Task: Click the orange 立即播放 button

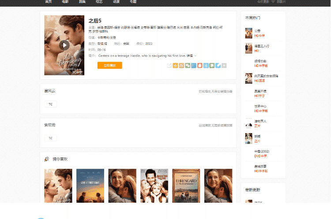Action: point(109,65)
